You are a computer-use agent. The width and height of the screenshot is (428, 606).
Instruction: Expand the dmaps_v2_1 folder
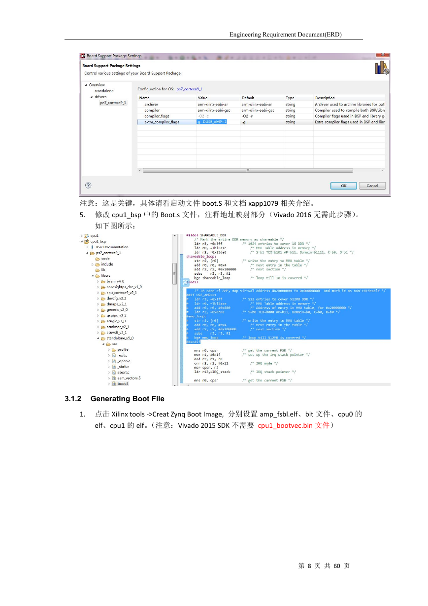98,304
